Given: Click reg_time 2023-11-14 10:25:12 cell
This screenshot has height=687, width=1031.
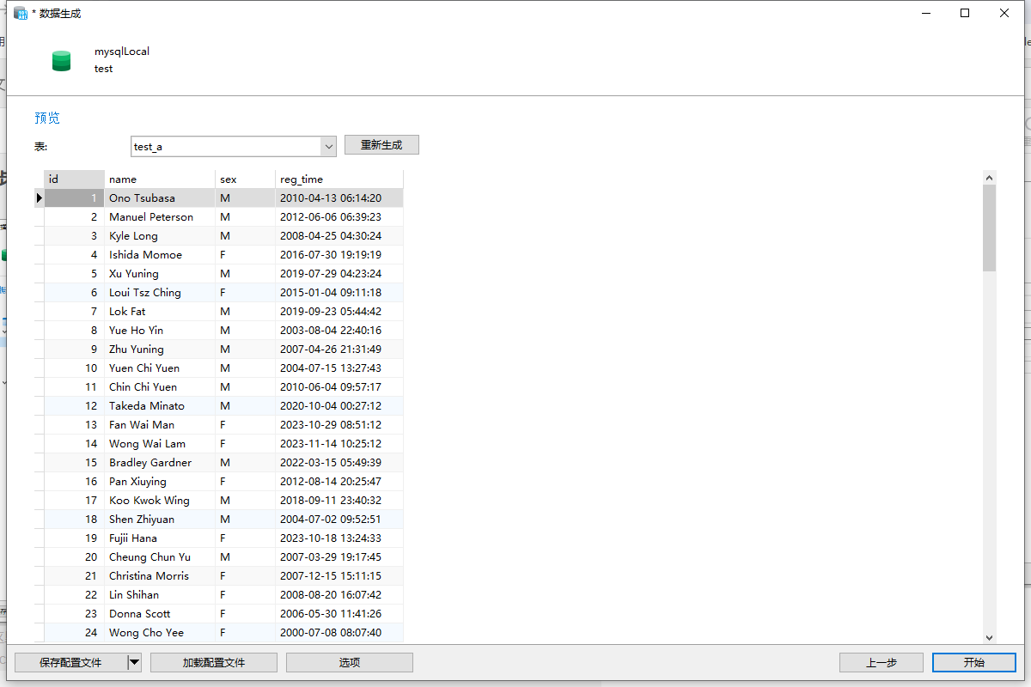Looking at the screenshot, I should (x=339, y=443).
